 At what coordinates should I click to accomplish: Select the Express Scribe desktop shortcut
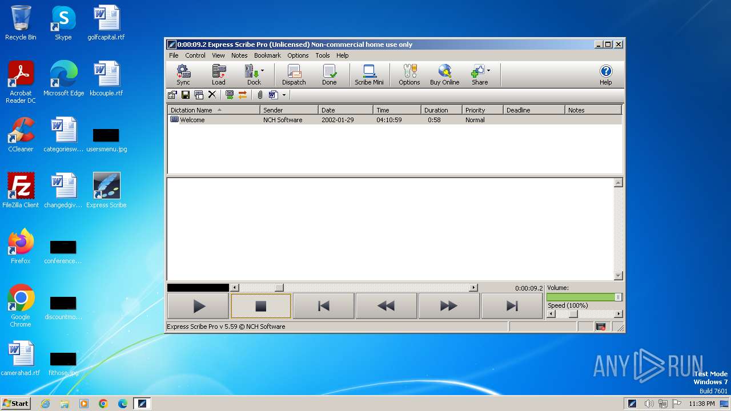coord(106,191)
